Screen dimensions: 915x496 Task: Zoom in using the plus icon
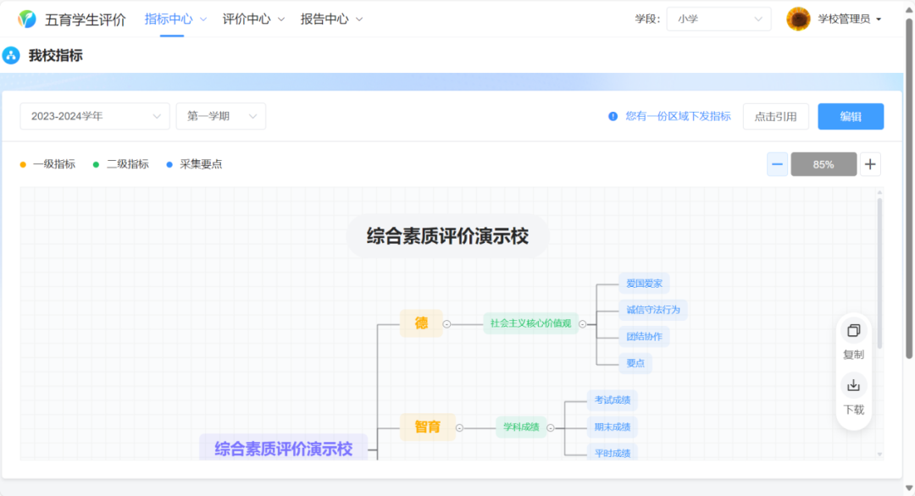click(x=870, y=163)
